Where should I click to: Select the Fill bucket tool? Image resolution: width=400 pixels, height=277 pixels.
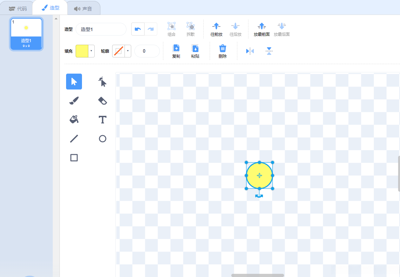74,120
